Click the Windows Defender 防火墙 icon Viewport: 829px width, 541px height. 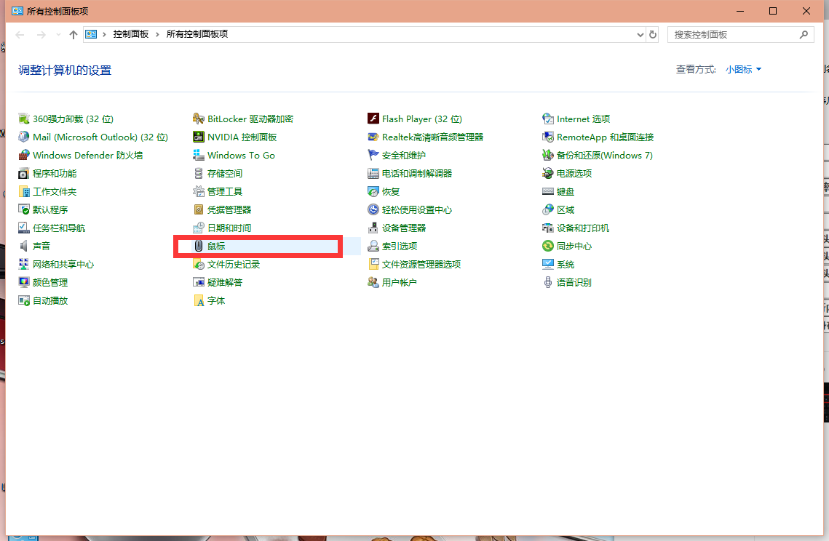[x=24, y=156]
